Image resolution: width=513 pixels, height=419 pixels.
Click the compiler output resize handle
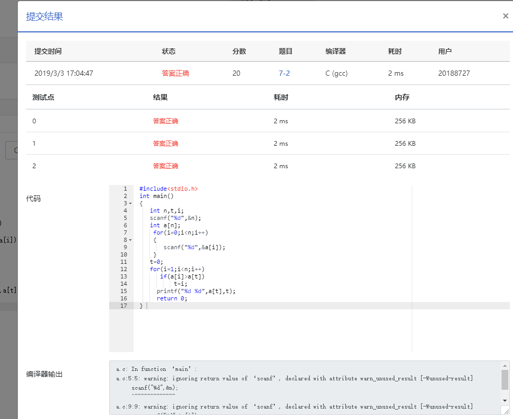point(506,412)
